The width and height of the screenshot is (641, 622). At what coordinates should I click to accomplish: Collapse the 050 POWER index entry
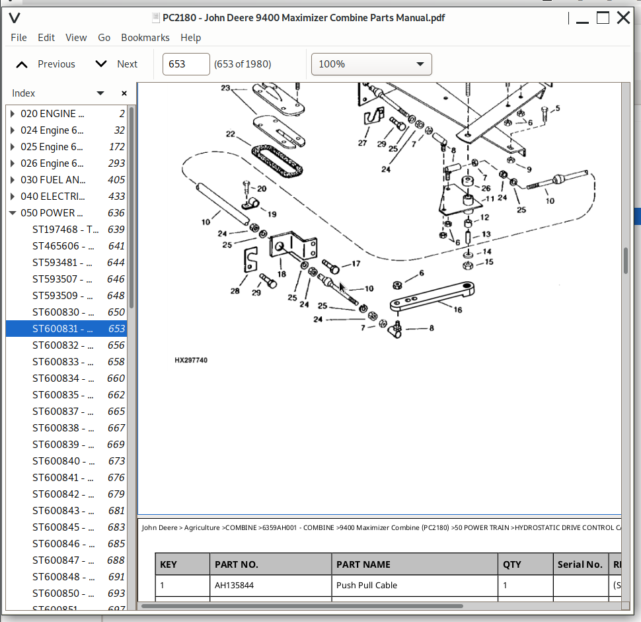point(13,213)
